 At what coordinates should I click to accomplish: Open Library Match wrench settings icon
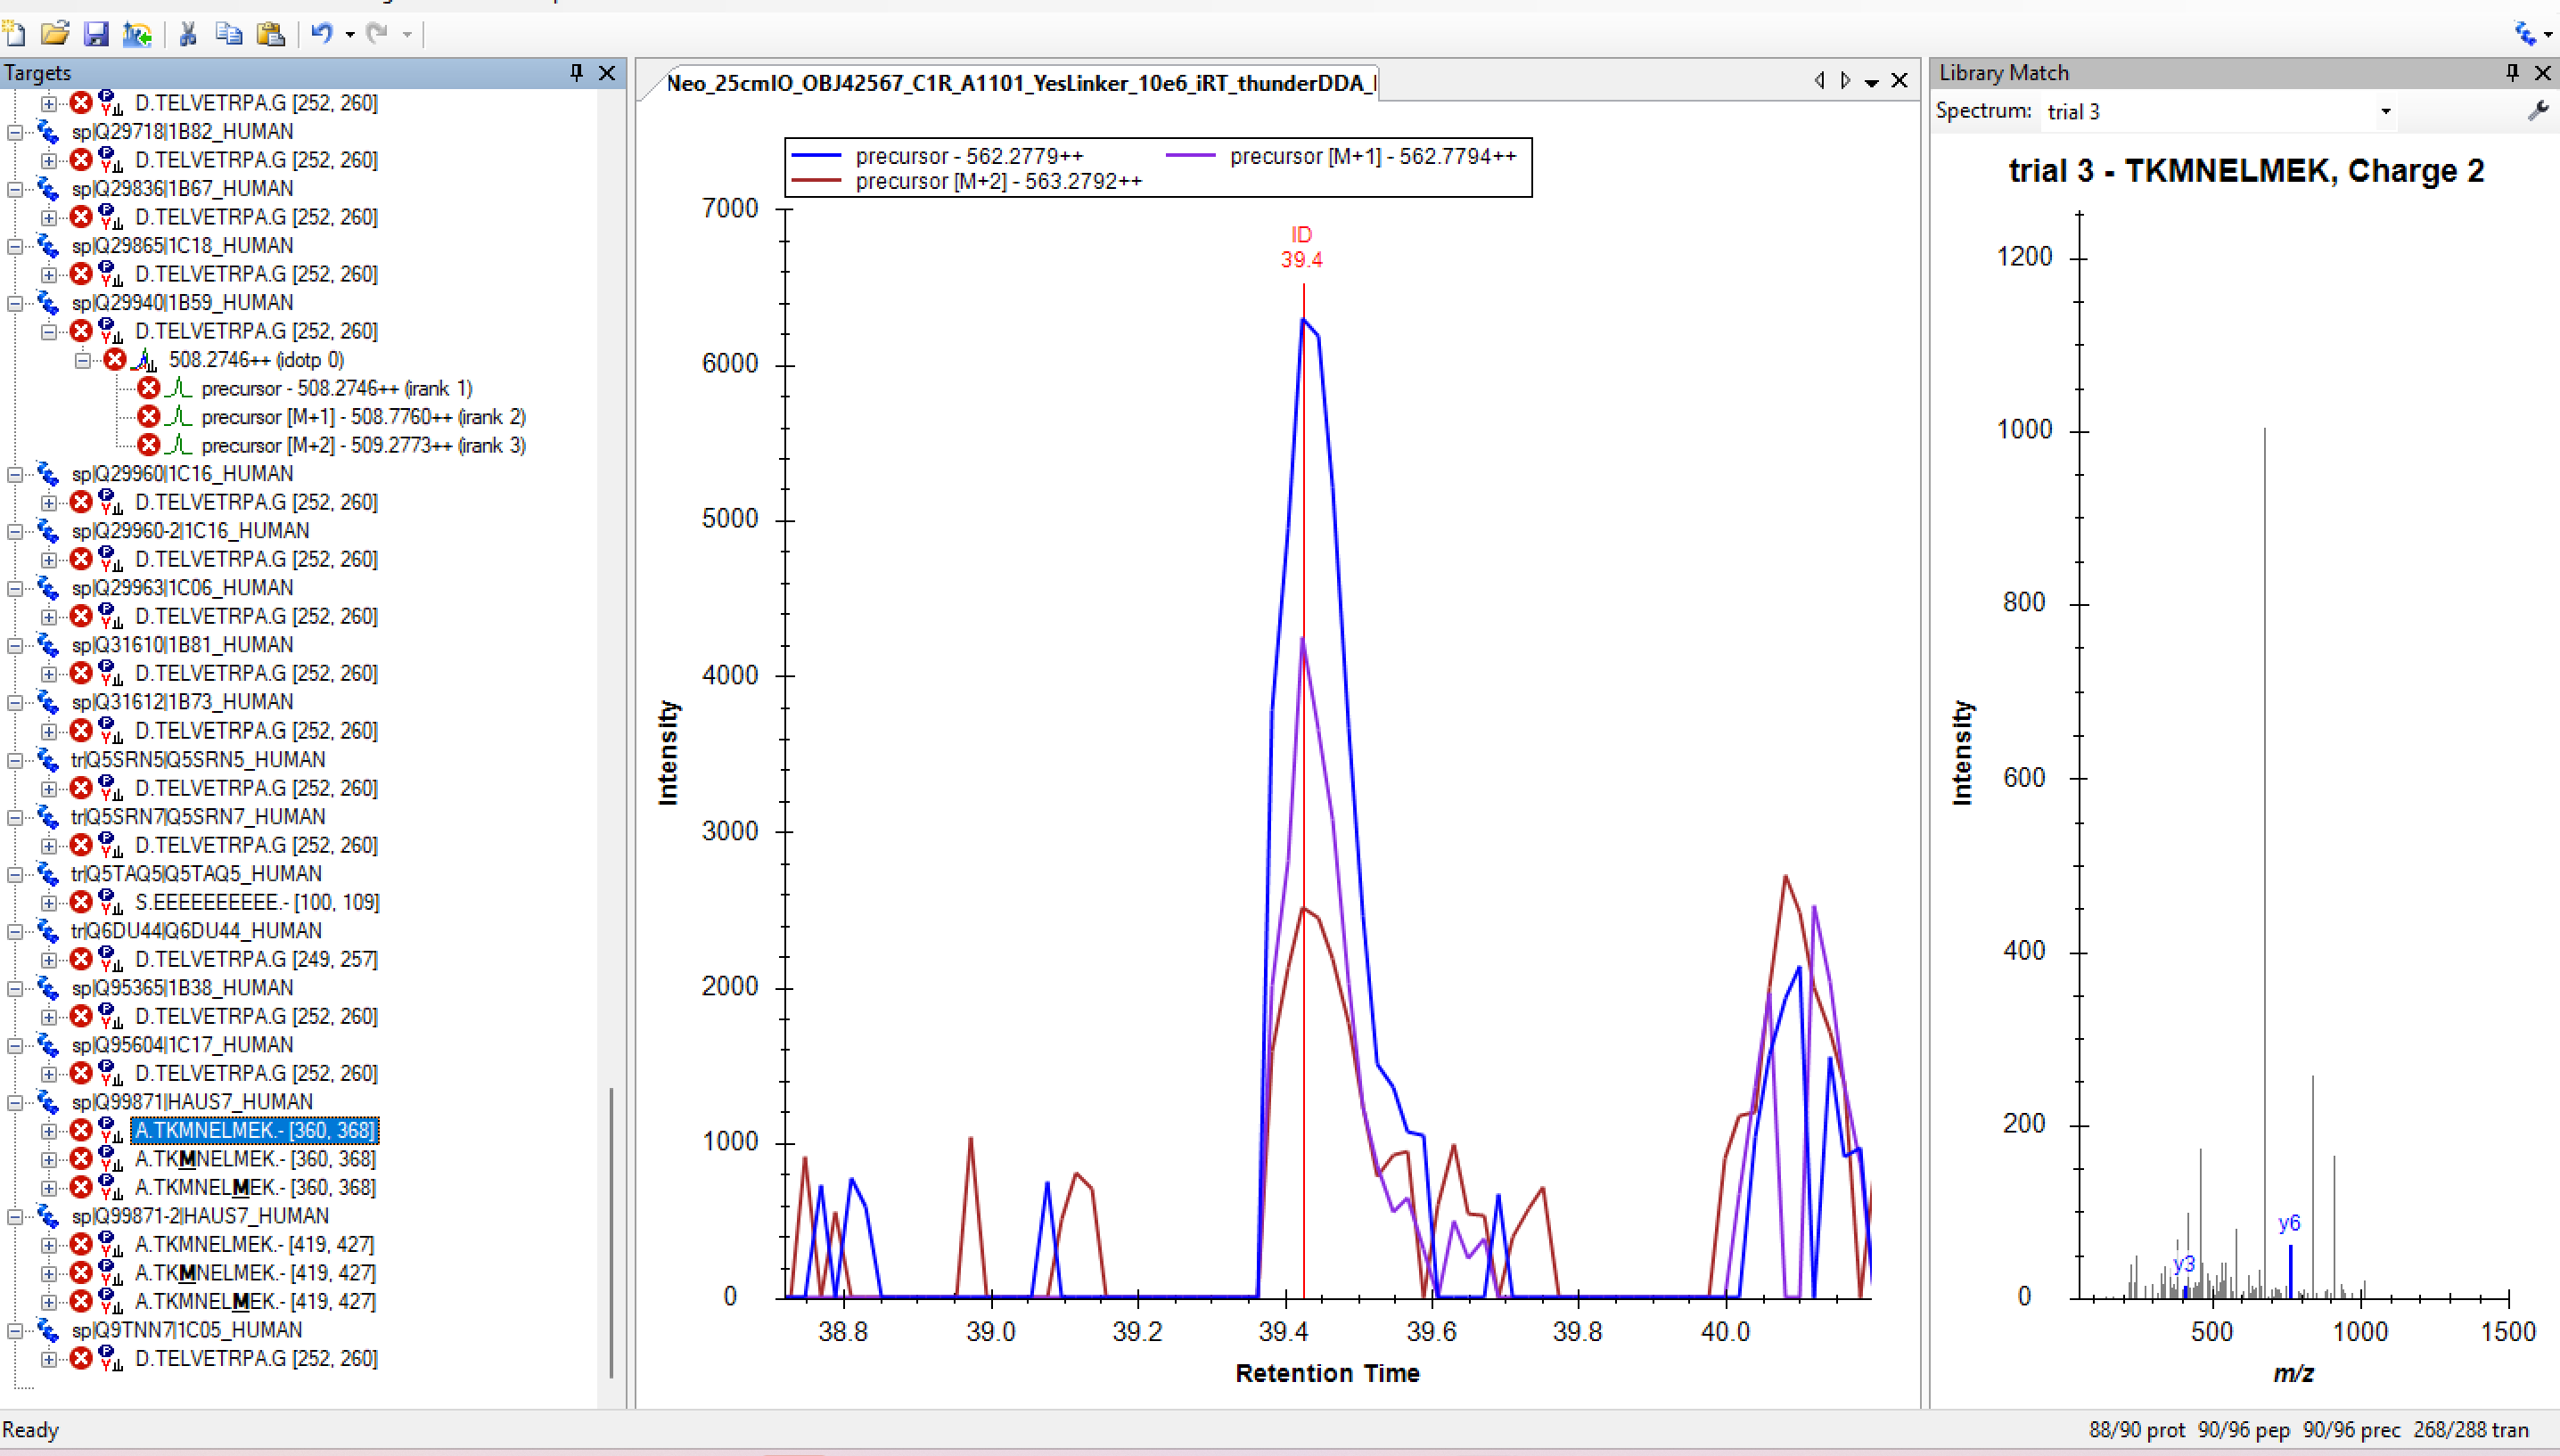pos(2537,111)
